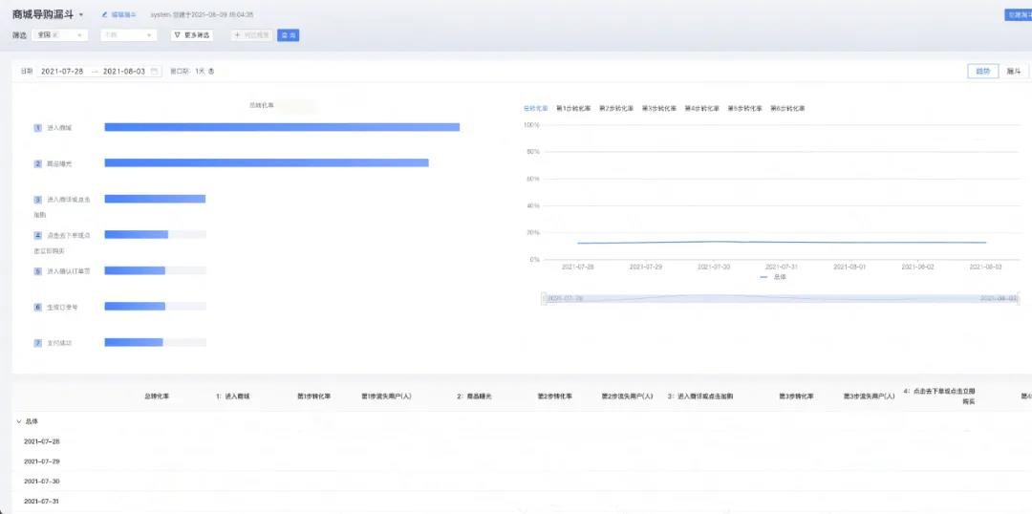Click the window period info icon

(x=211, y=71)
